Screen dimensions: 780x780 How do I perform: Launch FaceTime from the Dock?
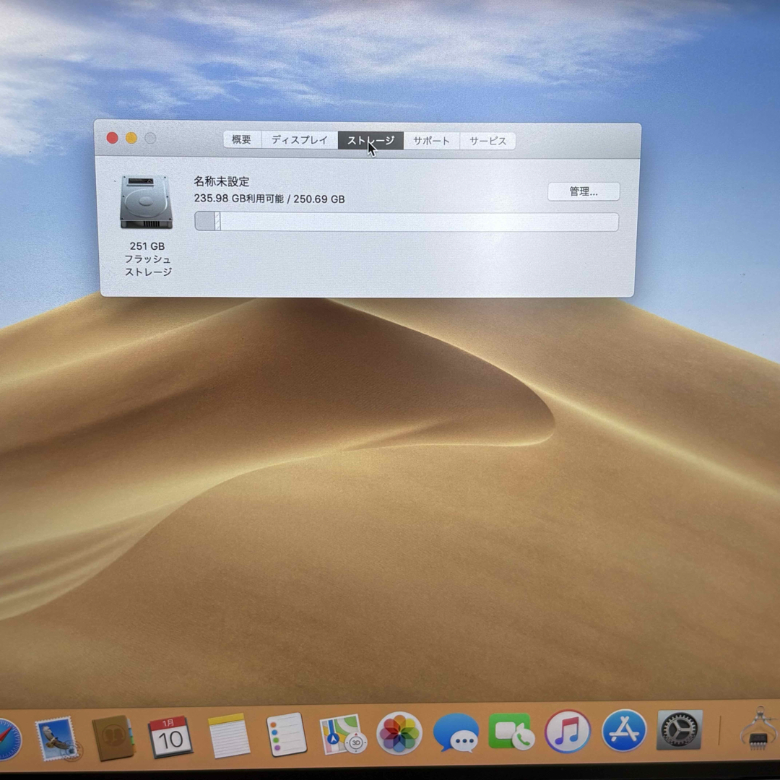[x=511, y=731]
